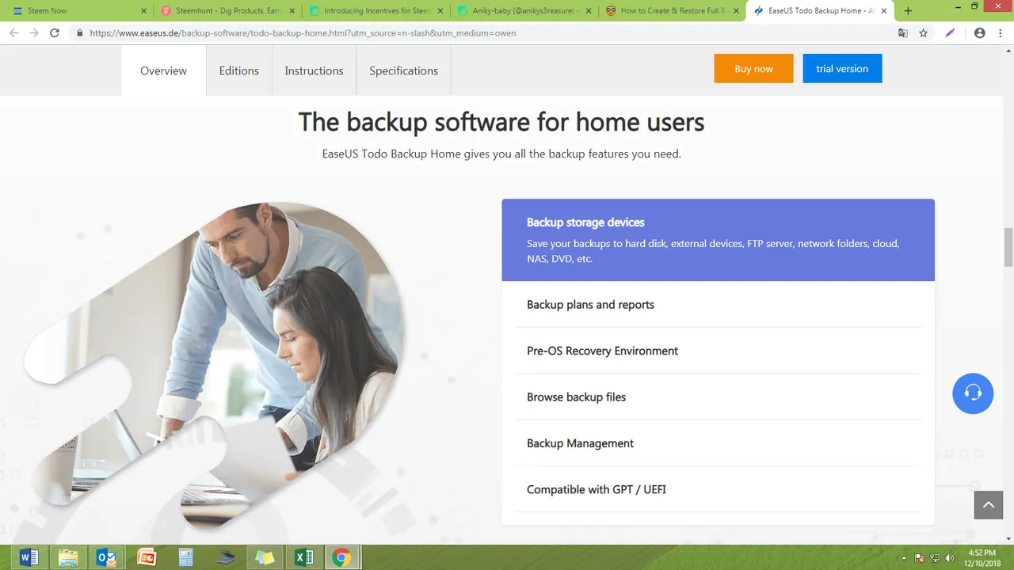
Task: Switch to the Aniky-baby browser tab
Action: 524,11
